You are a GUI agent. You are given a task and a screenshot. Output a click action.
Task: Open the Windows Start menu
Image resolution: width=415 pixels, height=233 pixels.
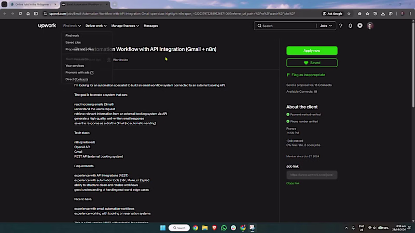coord(163,228)
